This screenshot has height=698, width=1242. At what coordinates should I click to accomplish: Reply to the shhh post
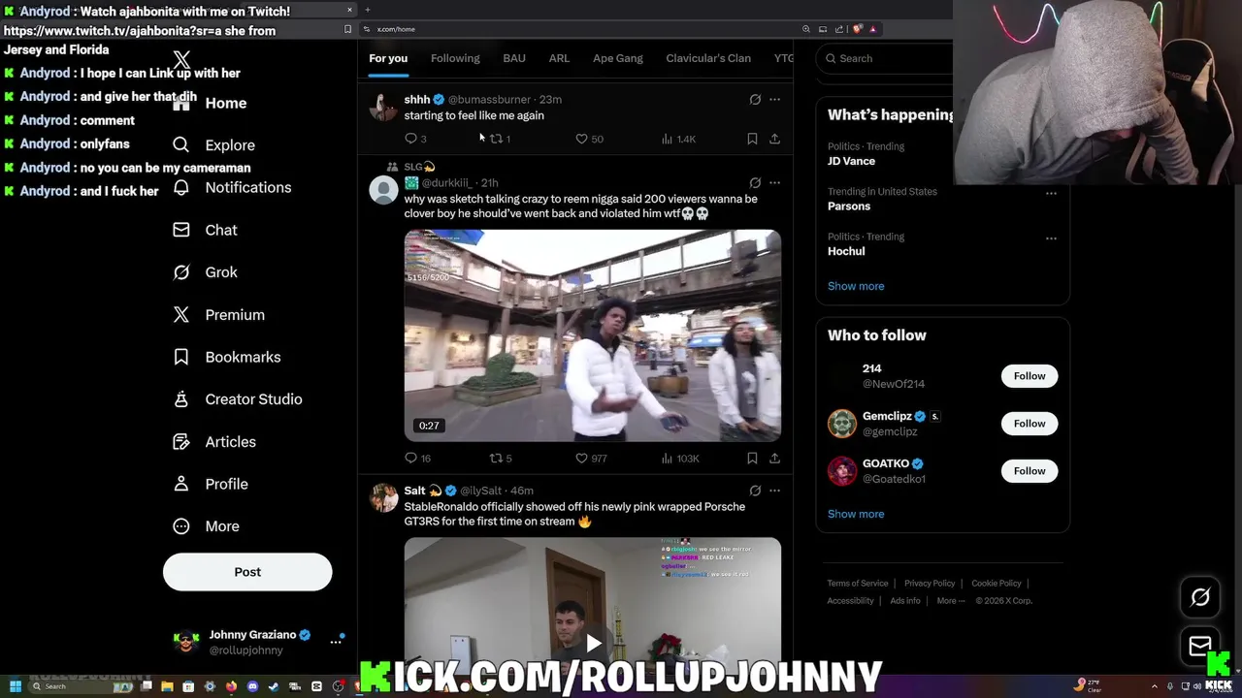tap(410, 139)
